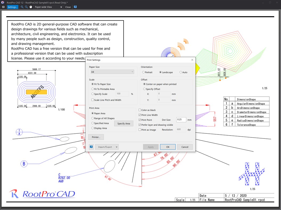Open the Paper-wide View dropdown
Viewport: 281px width, 210px height.
click(x=48, y=7)
